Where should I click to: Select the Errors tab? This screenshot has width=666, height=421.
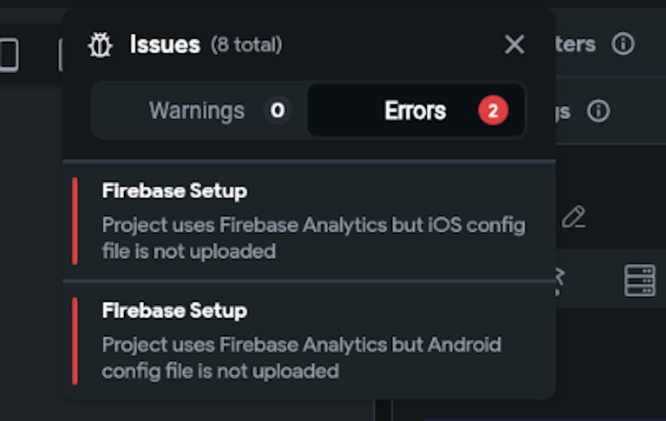coord(415,111)
